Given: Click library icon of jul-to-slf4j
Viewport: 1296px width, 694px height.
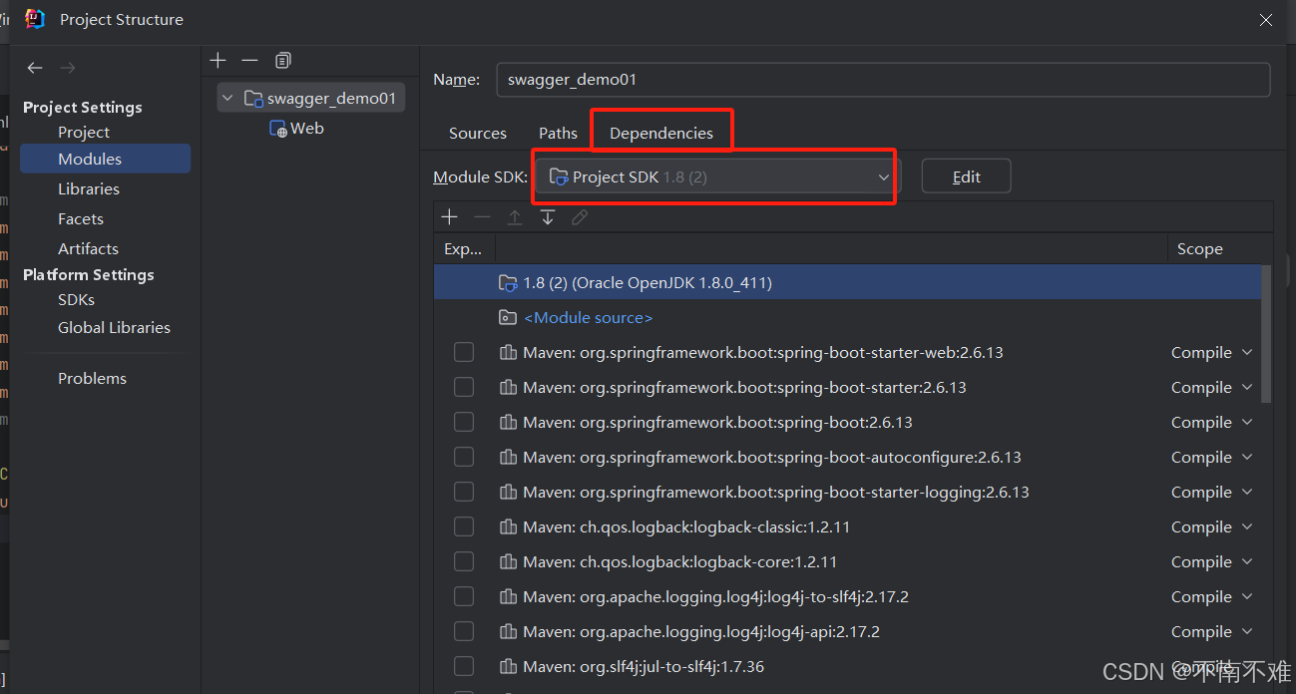Looking at the screenshot, I should [x=508, y=666].
